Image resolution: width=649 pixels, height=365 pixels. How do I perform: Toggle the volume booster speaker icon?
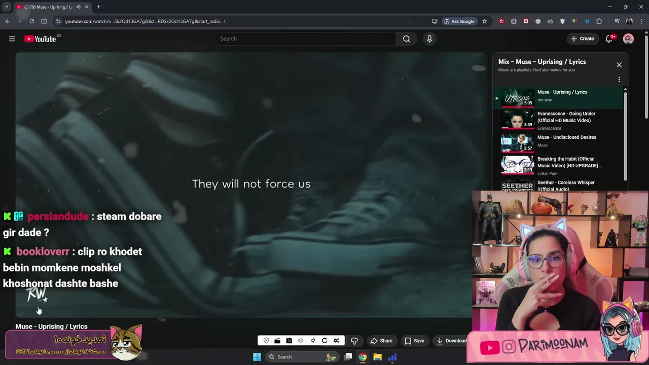click(x=301, y=341)
